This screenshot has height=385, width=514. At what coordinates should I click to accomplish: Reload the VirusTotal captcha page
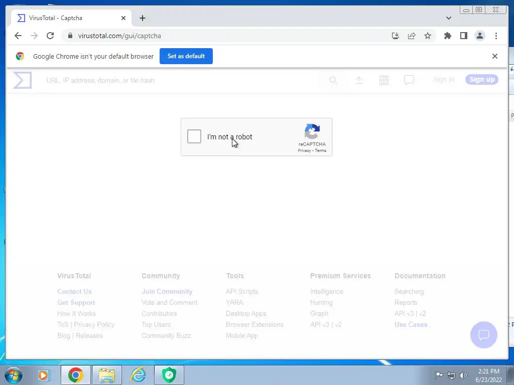[x=50, y=36]
